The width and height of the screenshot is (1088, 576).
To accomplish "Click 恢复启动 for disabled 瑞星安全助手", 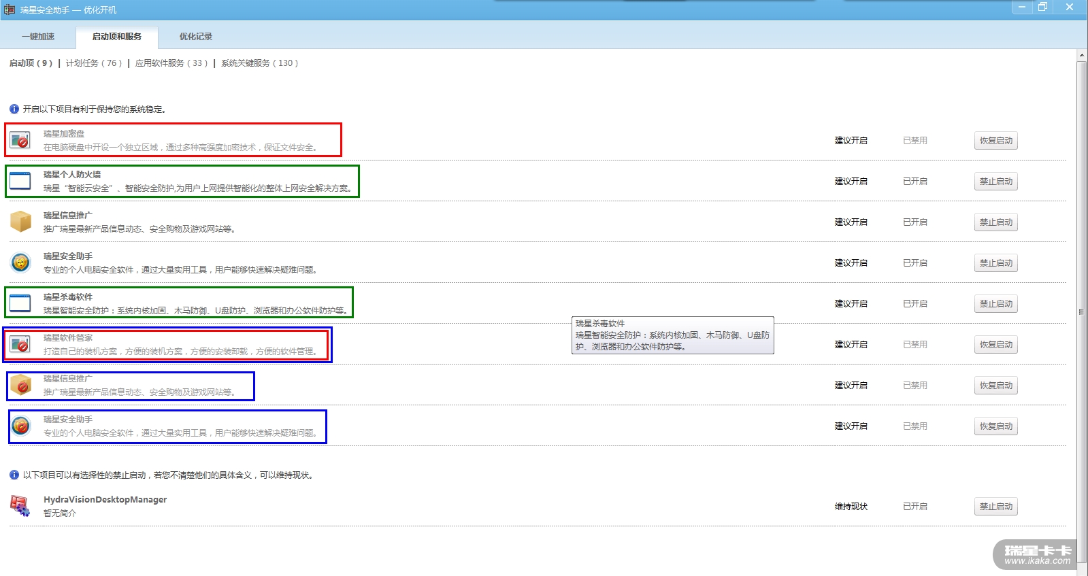I will click(x=996, y=426).
